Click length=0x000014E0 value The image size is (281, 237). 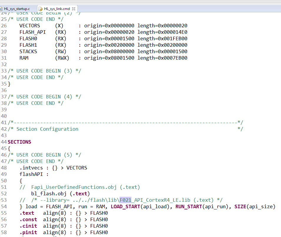pos(162,32)
